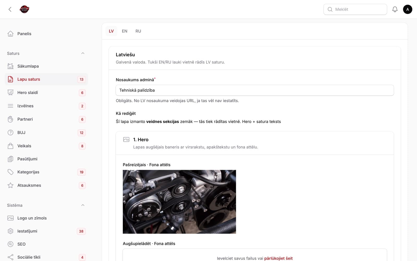Open Logo un zīmols settings

pos(46,218)
